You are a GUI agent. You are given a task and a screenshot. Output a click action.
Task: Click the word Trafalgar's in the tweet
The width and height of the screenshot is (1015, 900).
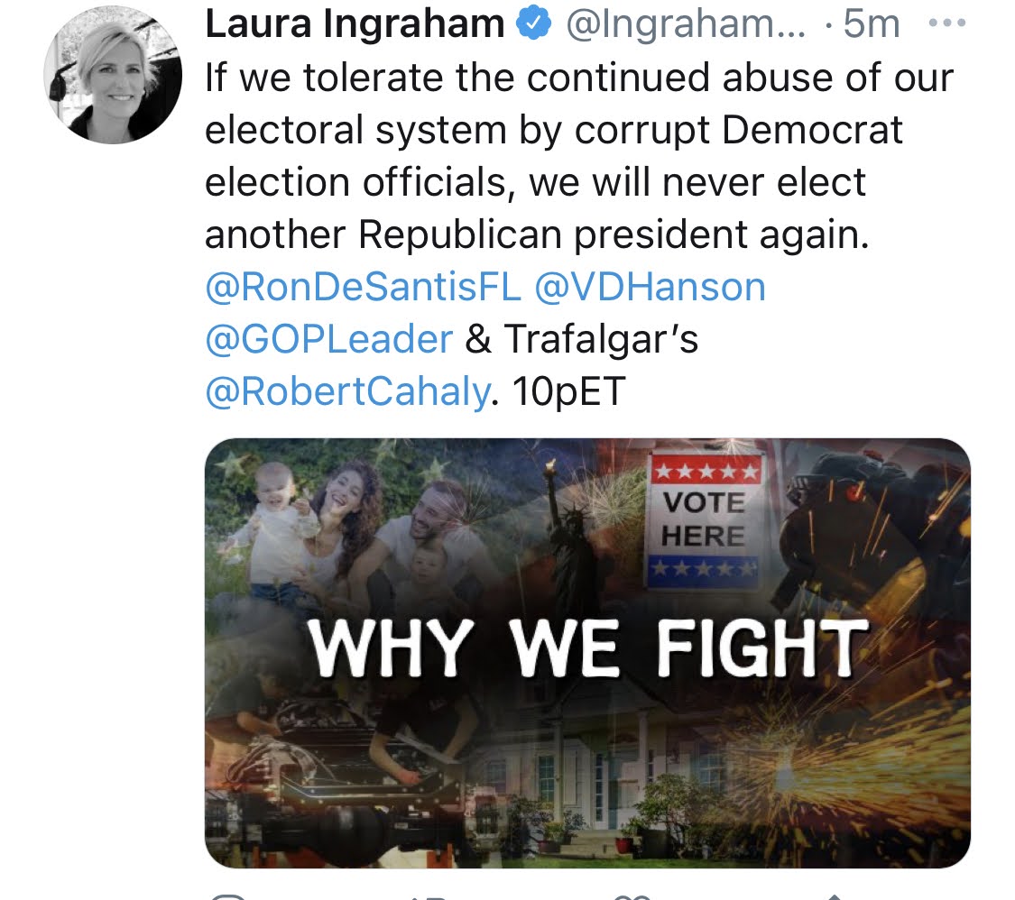point(601,339)
